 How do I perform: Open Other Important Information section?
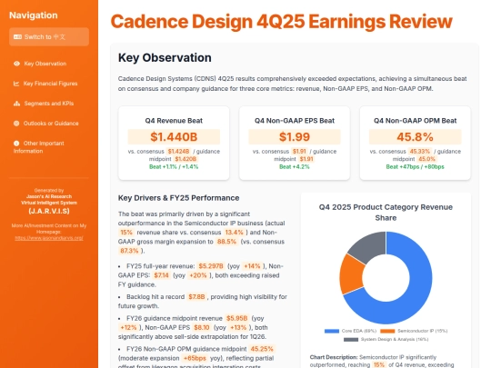point(49,147)
